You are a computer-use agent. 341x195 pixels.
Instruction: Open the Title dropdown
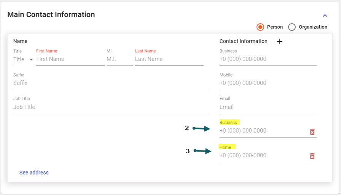pyautogui.click(x=24, y=59)
